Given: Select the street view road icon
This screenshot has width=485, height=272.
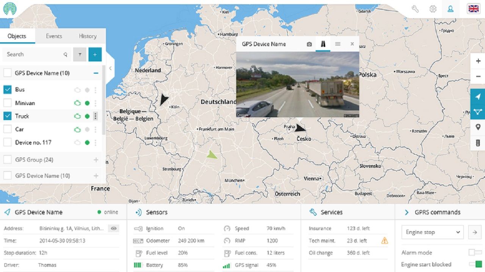Looking at the screenshot, I should 323,44.
